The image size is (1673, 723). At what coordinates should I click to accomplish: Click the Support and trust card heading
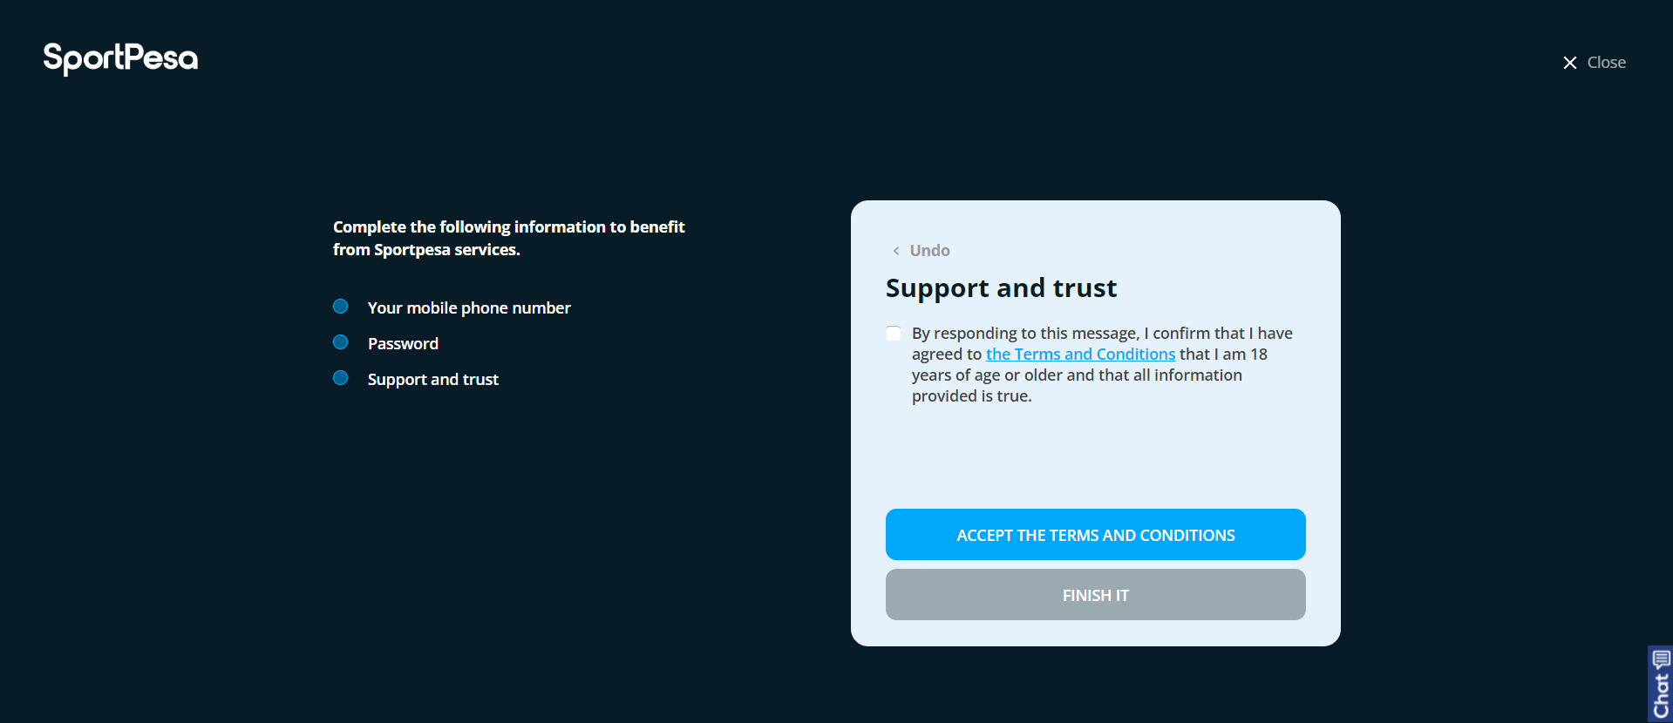1001,288
